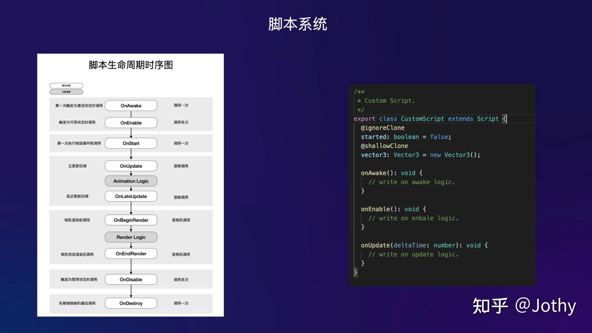Select the OnLateUpdate lifecycle node

(131, 196)
